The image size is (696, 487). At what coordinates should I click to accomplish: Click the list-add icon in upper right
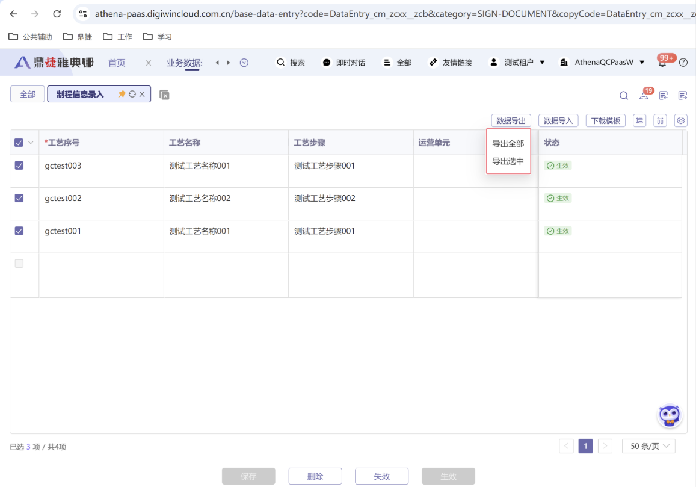coord(663,95)
